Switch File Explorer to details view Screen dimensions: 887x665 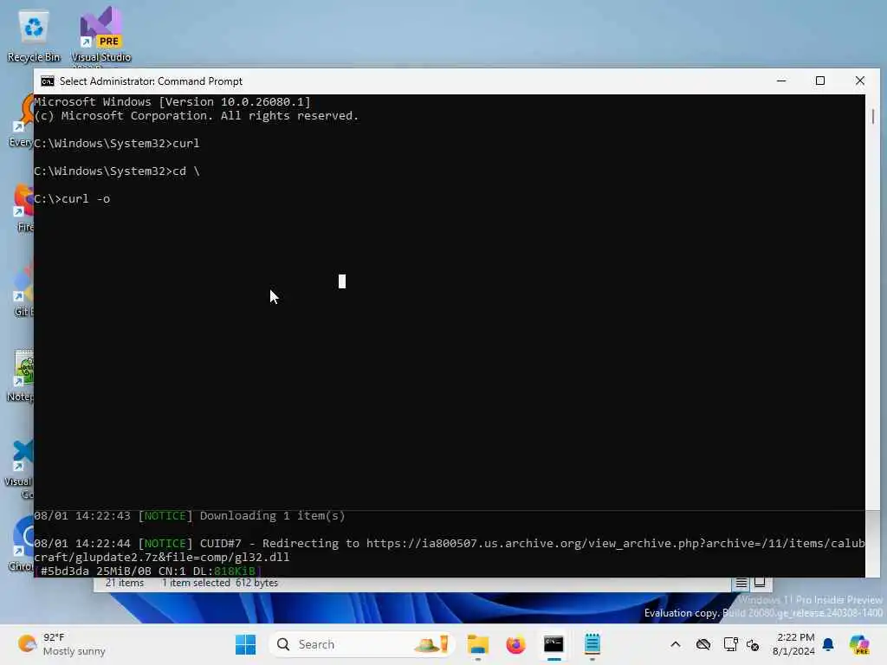pyautogui.click(x=741, y=583)
